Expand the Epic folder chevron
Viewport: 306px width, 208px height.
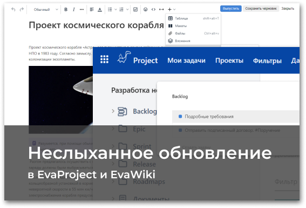[113, 129]
